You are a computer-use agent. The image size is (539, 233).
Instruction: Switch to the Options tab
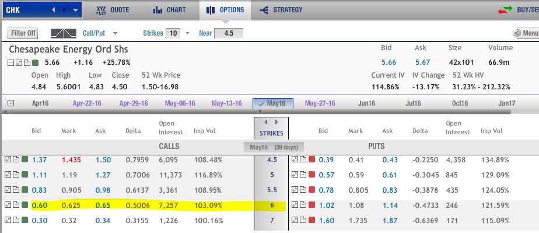pos(225,10)
